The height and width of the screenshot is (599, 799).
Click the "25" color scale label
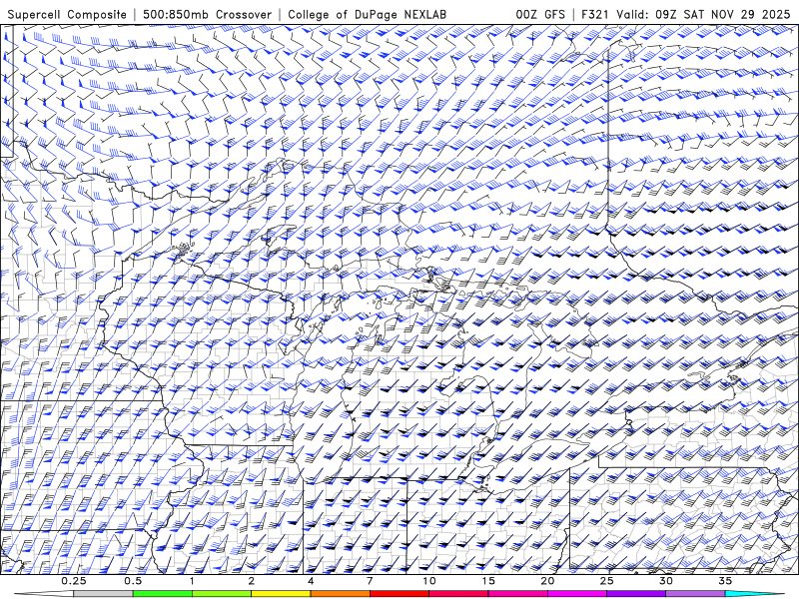[606, 581]
